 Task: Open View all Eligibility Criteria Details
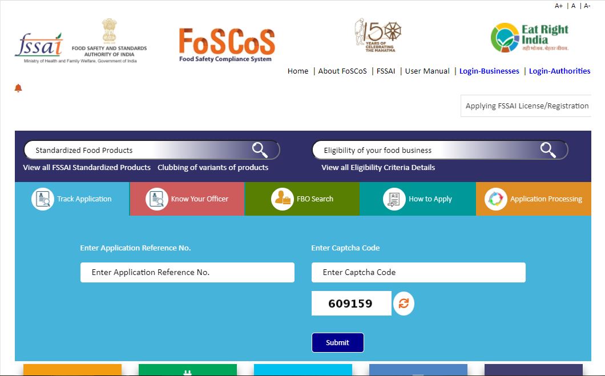click(378, 167)
